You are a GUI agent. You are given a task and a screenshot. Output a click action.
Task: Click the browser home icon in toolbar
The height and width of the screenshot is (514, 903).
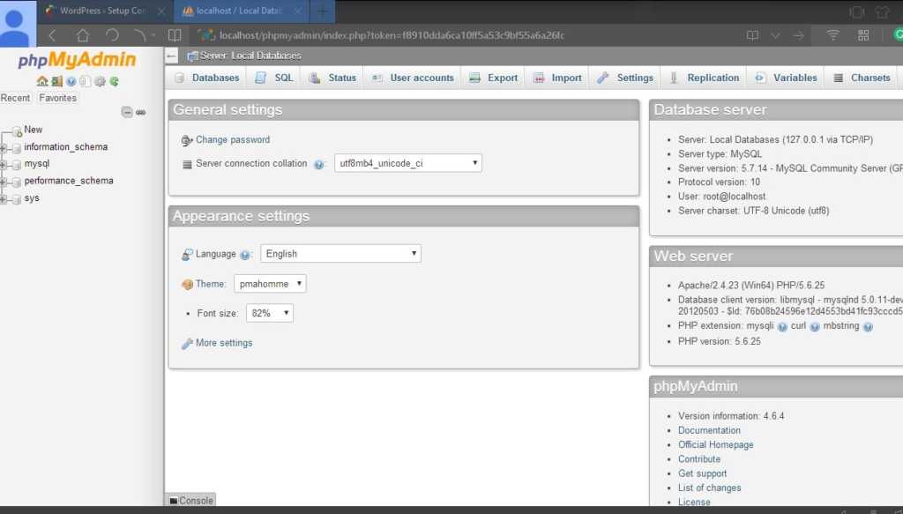(82, 35)
